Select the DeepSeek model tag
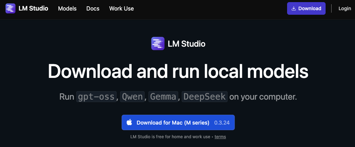 204,96
